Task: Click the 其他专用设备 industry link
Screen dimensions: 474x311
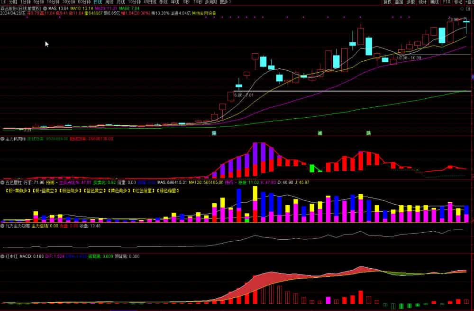Action: pyautogui.click(x=204, y=13)
